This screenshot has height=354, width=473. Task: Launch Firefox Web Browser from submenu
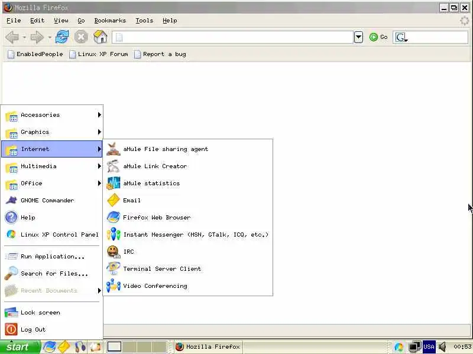(188, 217)
